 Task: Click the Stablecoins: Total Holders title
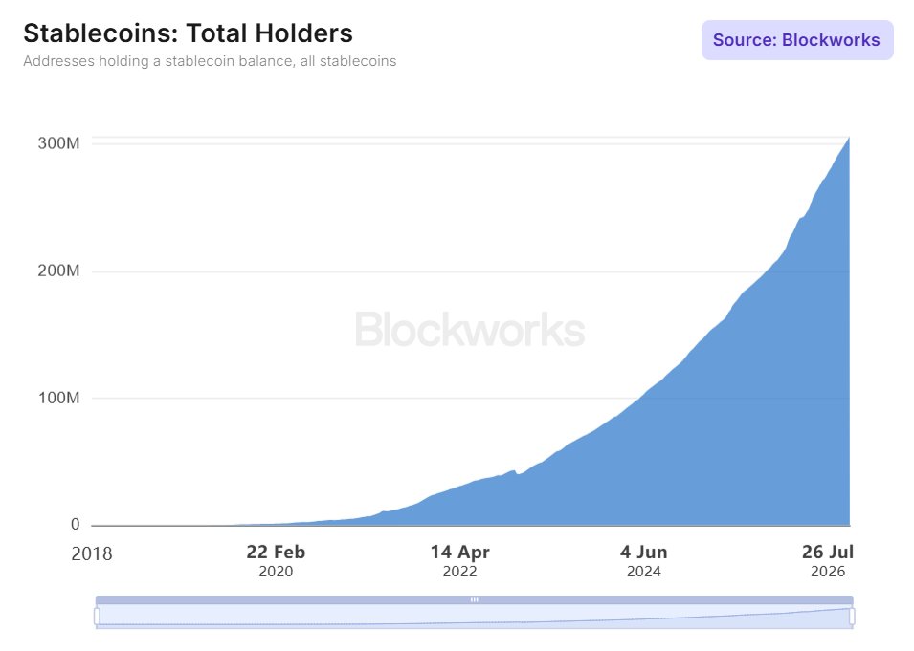pyautogui.click(x=188, y=33)
